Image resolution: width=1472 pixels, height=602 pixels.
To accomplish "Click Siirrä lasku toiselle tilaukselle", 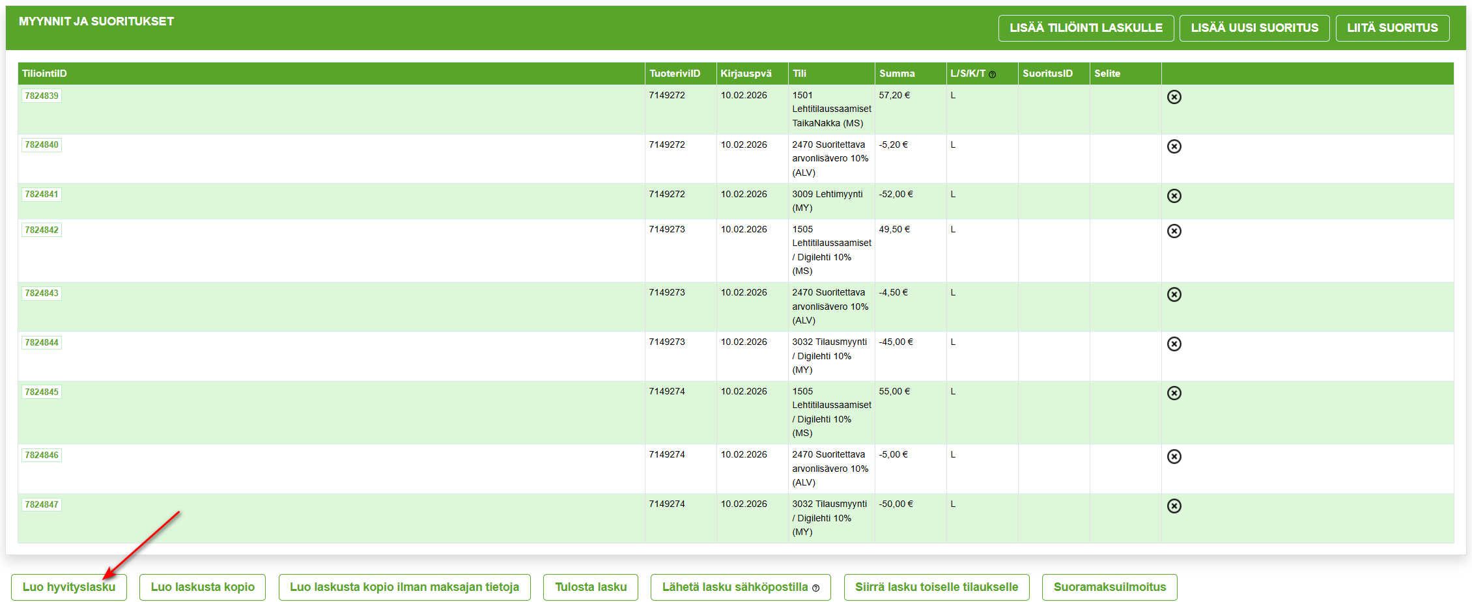I will [936, 587].
